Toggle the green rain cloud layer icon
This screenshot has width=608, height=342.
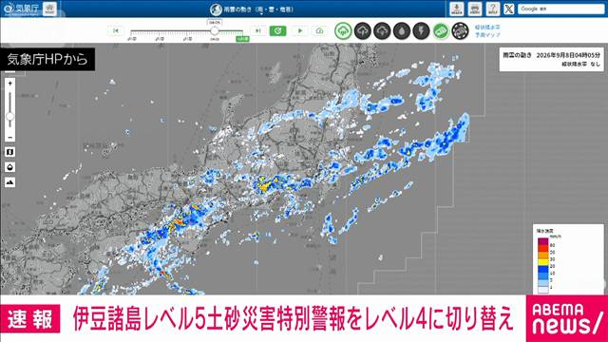[x=343, y=30]
